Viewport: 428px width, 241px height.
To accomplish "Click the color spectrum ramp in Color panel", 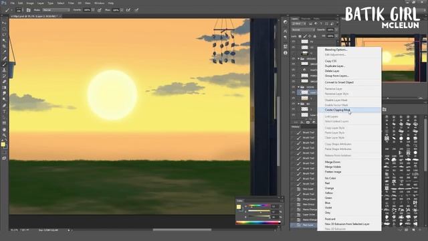I will [x=258, y=222].
